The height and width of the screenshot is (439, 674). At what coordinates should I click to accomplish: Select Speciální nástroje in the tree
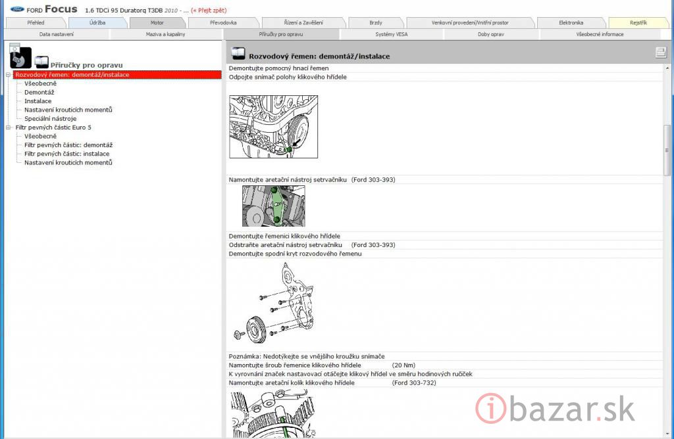pos(50,119)
